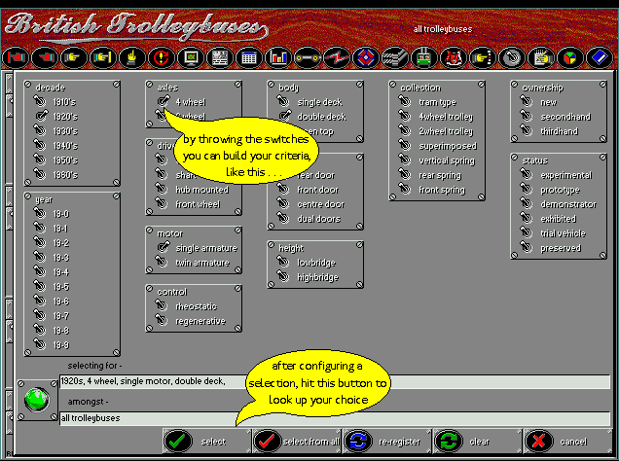Click the multicolor cube toolbar icon
Screen dimensions: 619x461
click(x=569, y=57)
